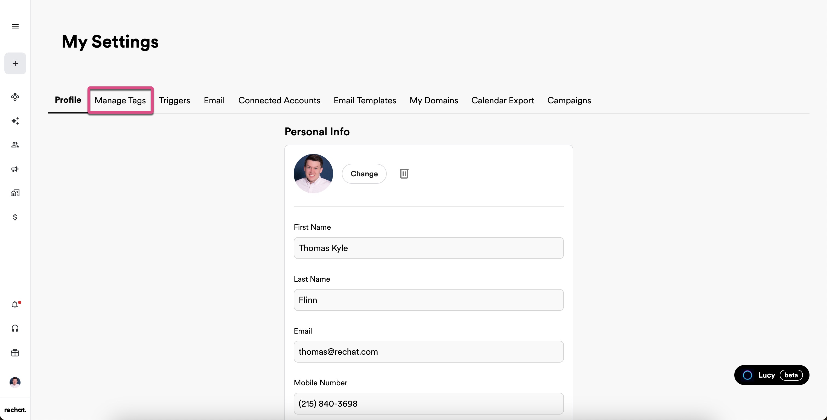Open the deals dollar sign icon
Screen dimensions: 827x420
(15, 217)
